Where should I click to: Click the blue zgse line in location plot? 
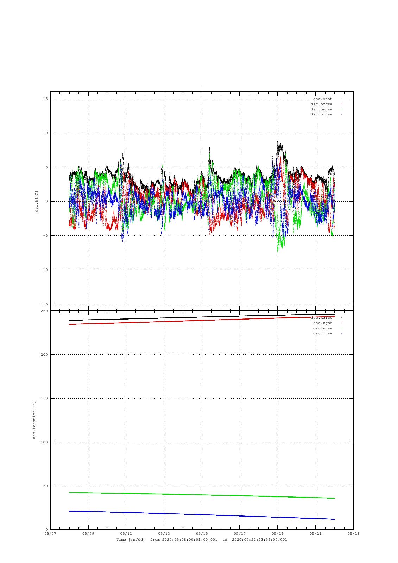pyautogui.click(x=202, y=515)
